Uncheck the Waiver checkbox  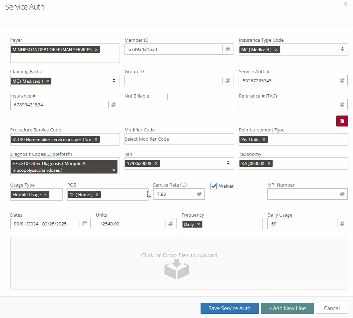(x=213, y=186)
